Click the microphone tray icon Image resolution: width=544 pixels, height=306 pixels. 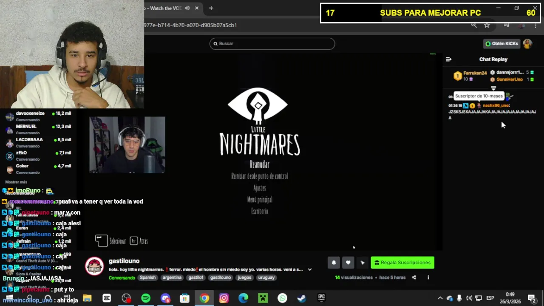[459, 298]
